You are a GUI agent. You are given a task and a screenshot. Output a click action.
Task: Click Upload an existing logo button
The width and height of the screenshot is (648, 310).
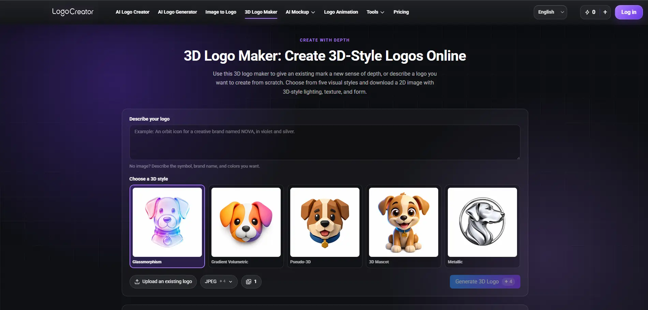(163, 282)
